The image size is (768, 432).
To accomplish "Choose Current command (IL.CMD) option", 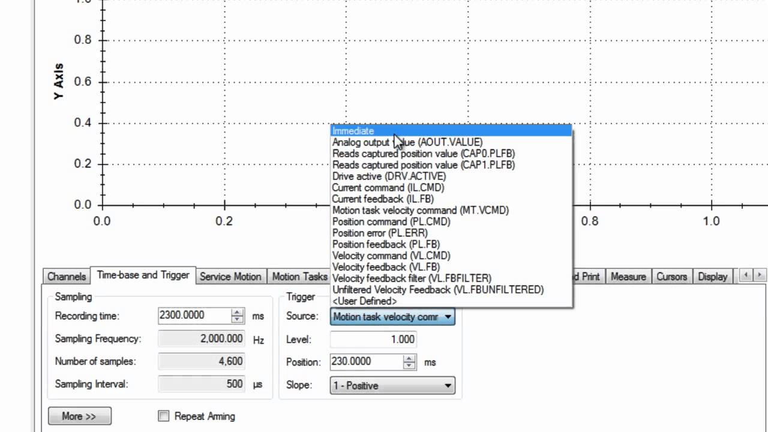I will pos(451,188).
